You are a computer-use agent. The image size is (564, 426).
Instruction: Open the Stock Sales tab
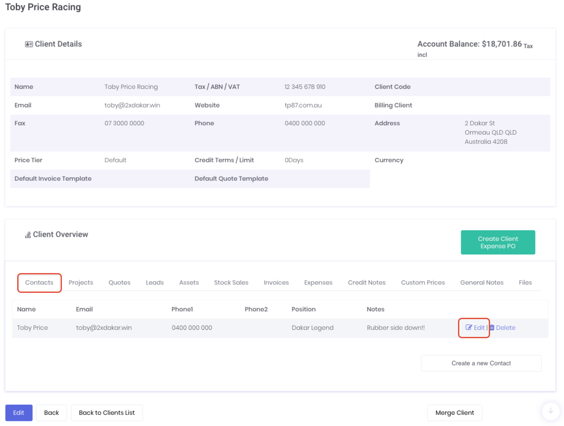[x=231, y=282]
